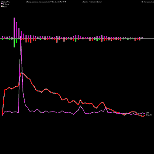The height and width of the screenshot is (154, 154).
Task: Select the 'Volume' legend label
Action: (6, 4)
